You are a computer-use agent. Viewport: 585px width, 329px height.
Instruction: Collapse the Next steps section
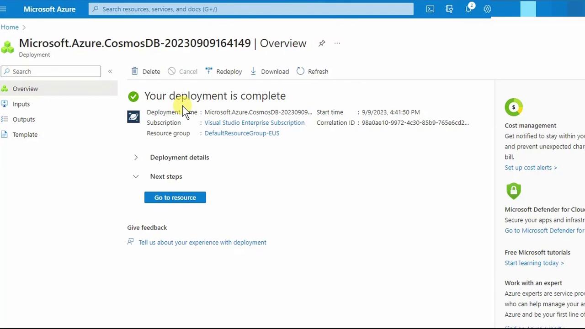click(x=136, y=176)
